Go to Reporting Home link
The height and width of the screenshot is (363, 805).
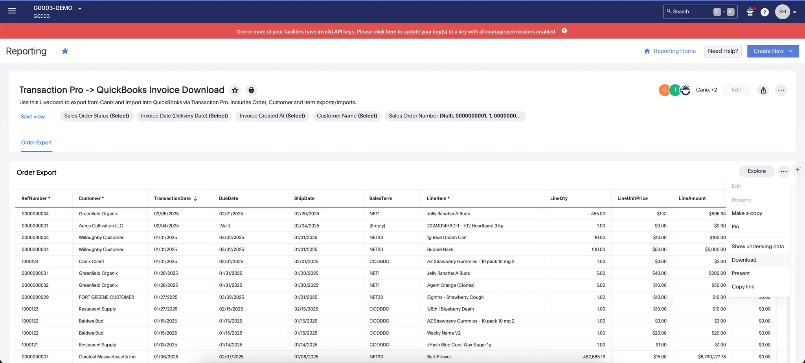click(675, 51)
